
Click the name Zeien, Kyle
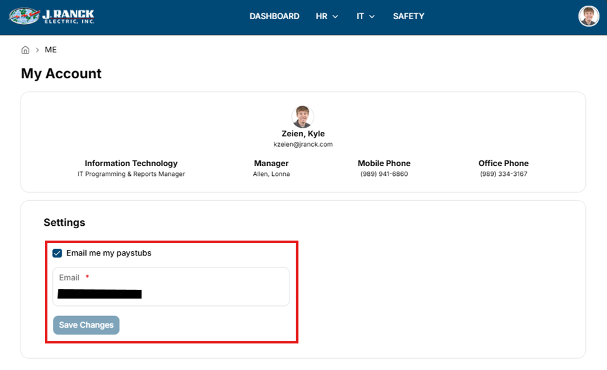[x=303, y=134]
